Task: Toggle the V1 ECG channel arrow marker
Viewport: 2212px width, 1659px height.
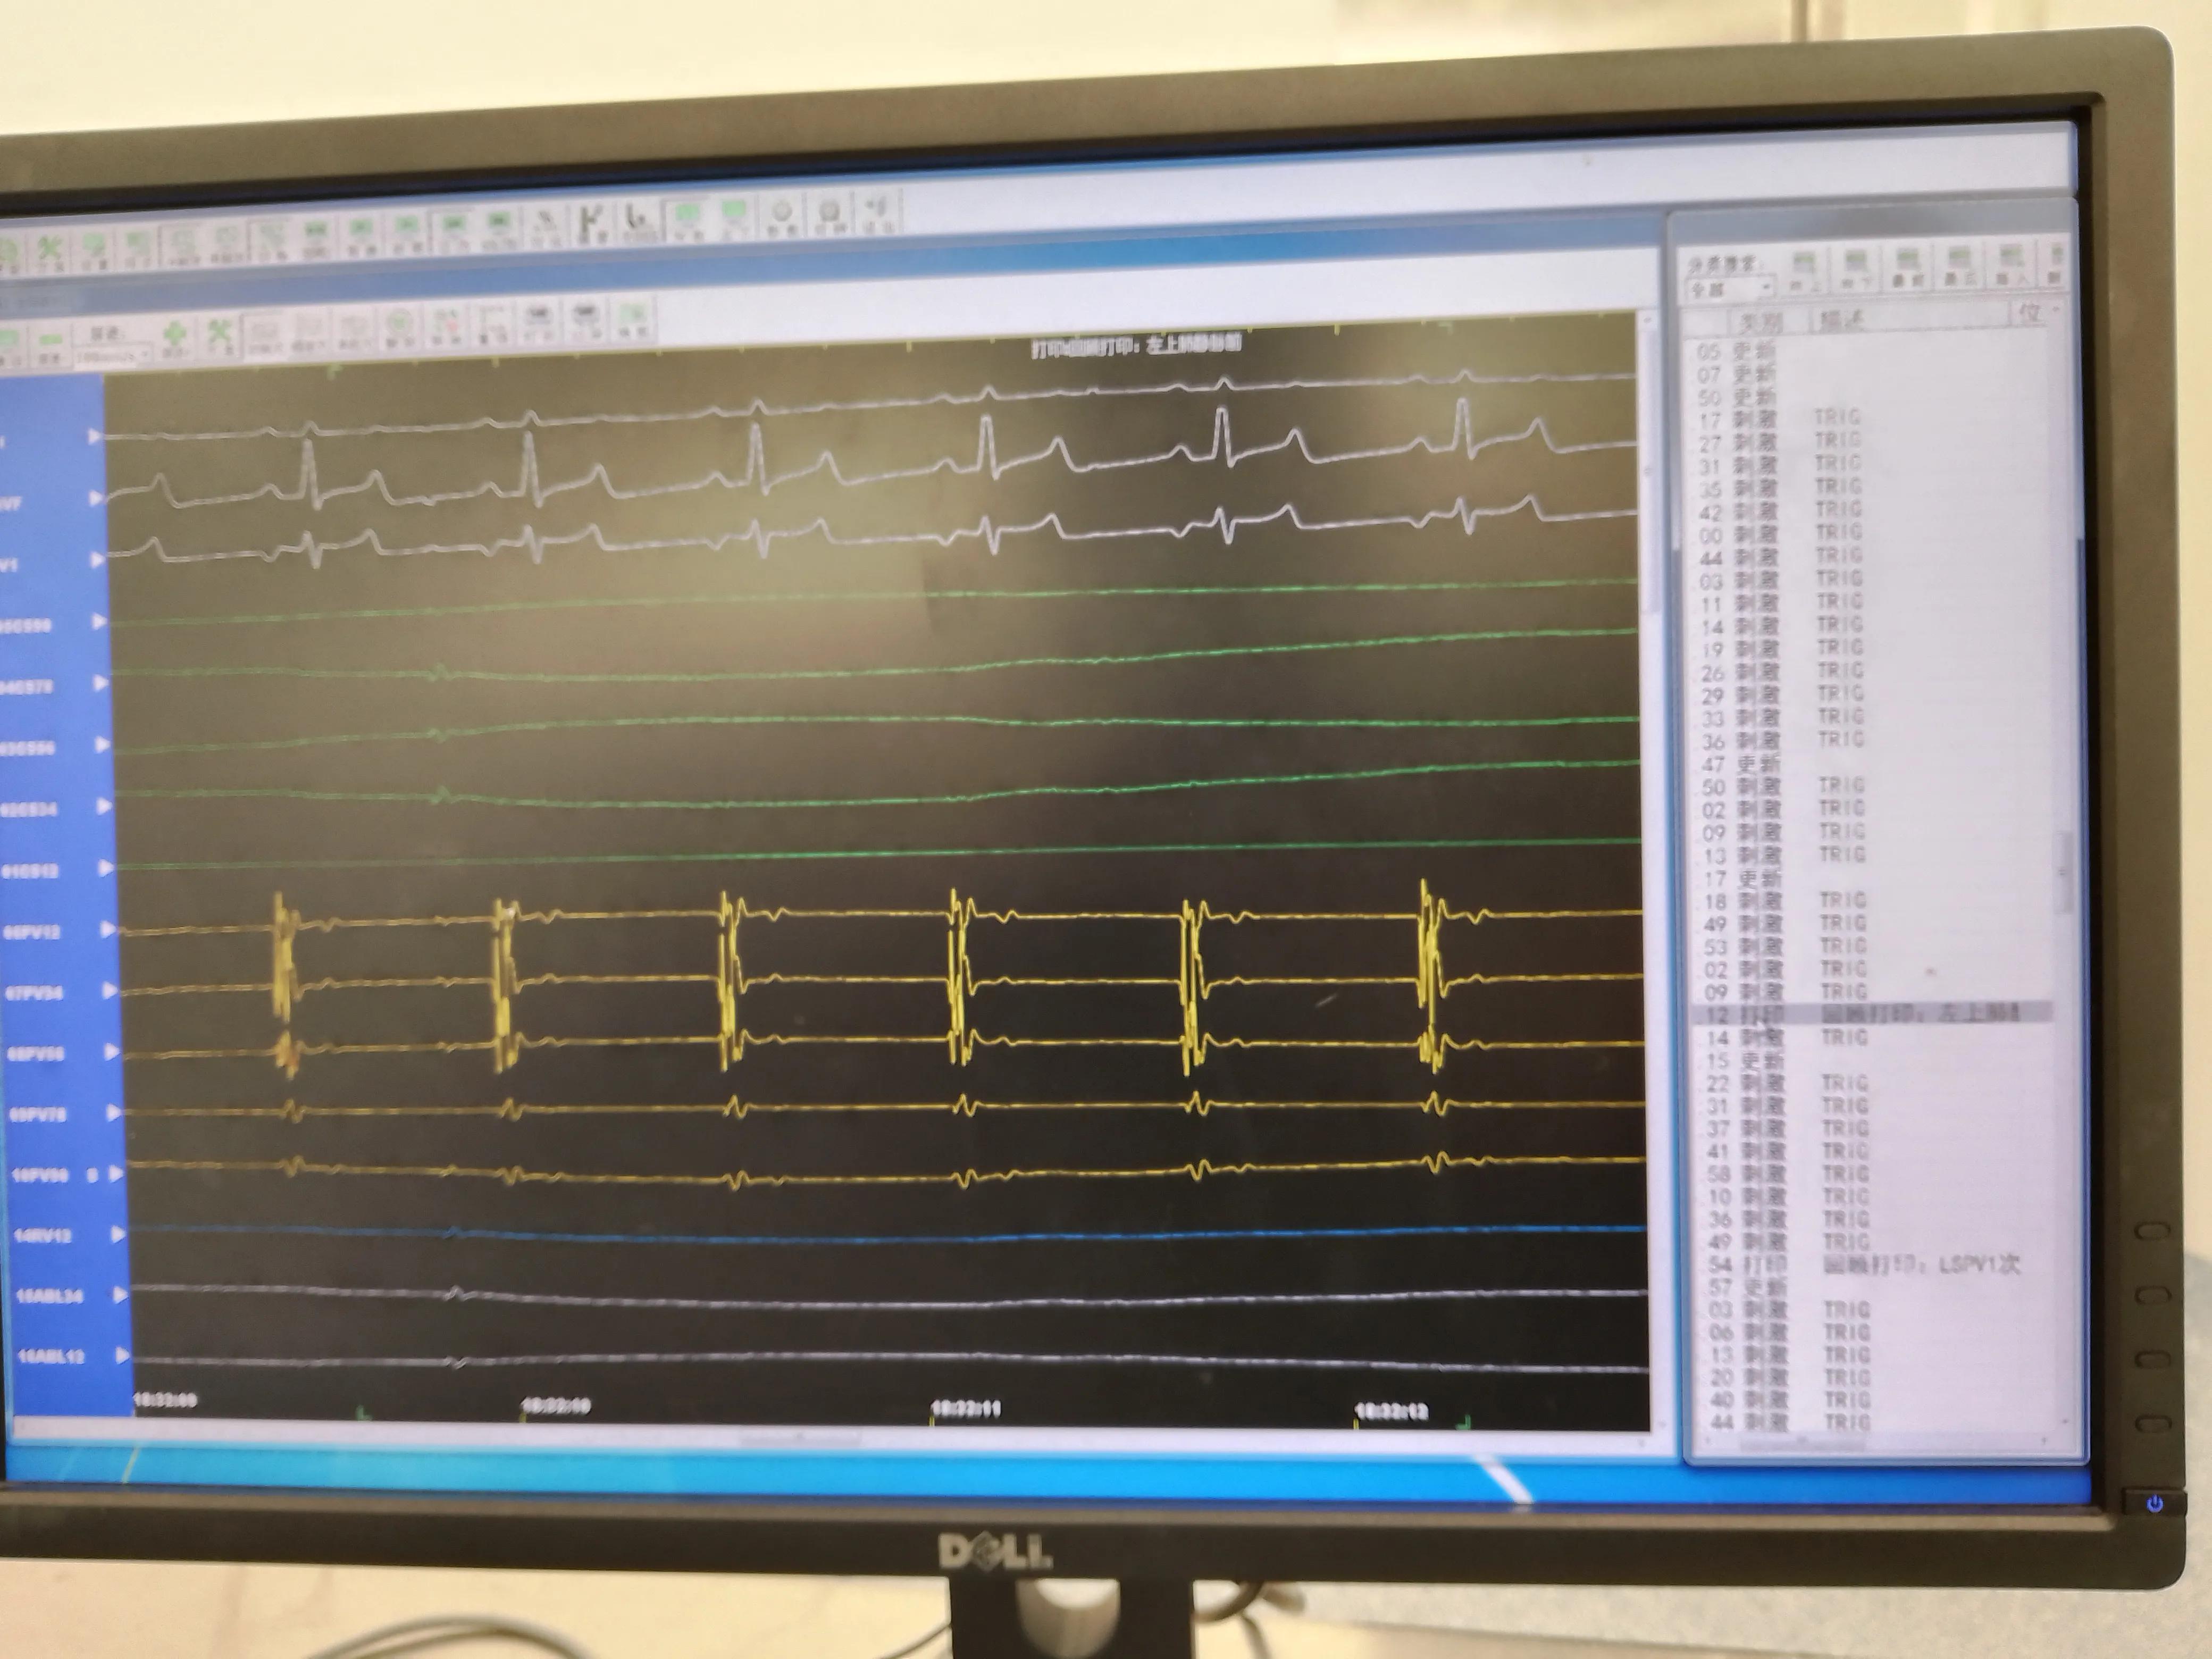Action: coord(97,560)
